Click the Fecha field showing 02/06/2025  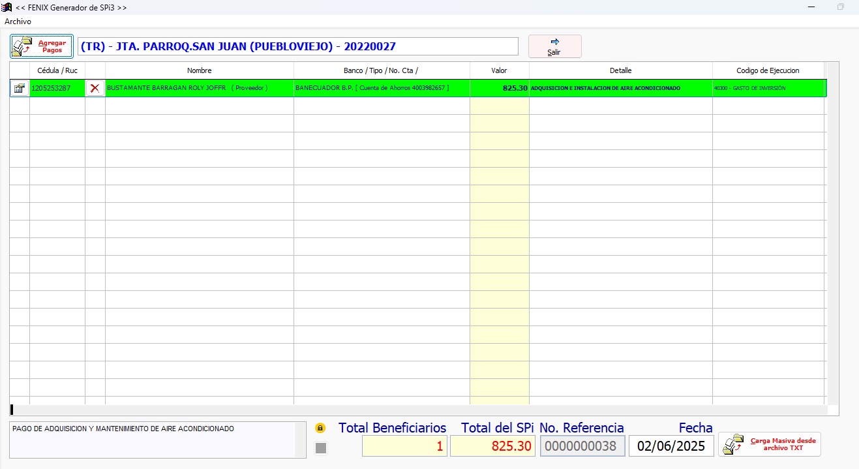(x=671, y=446)
